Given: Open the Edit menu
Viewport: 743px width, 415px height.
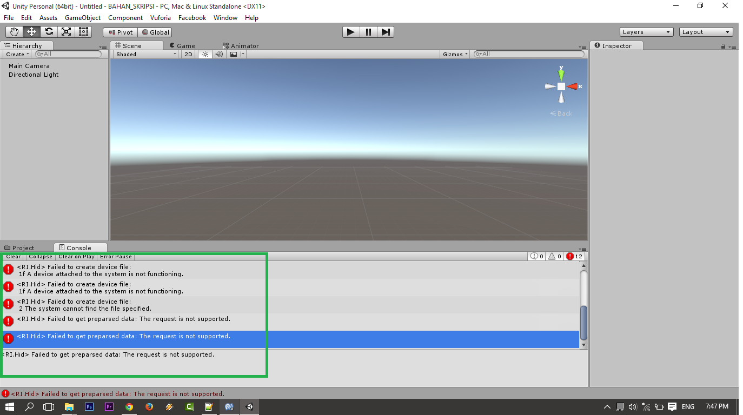Looking at the screenshot, I should tap(26, 18).
